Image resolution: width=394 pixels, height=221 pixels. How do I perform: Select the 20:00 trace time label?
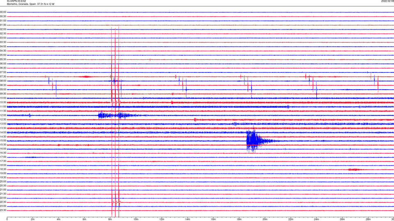(3, 182)
